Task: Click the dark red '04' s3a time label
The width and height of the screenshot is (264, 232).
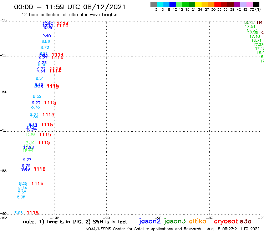Action: (x=260, y=22)
